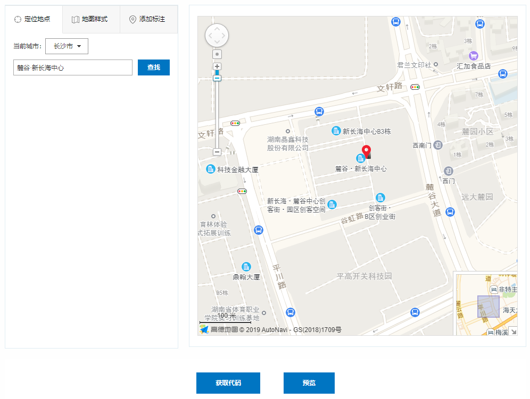The height and width of the screenshot is (399, 530).
Task: Switch to the 定位地点 tab
Action: point(34,19)
